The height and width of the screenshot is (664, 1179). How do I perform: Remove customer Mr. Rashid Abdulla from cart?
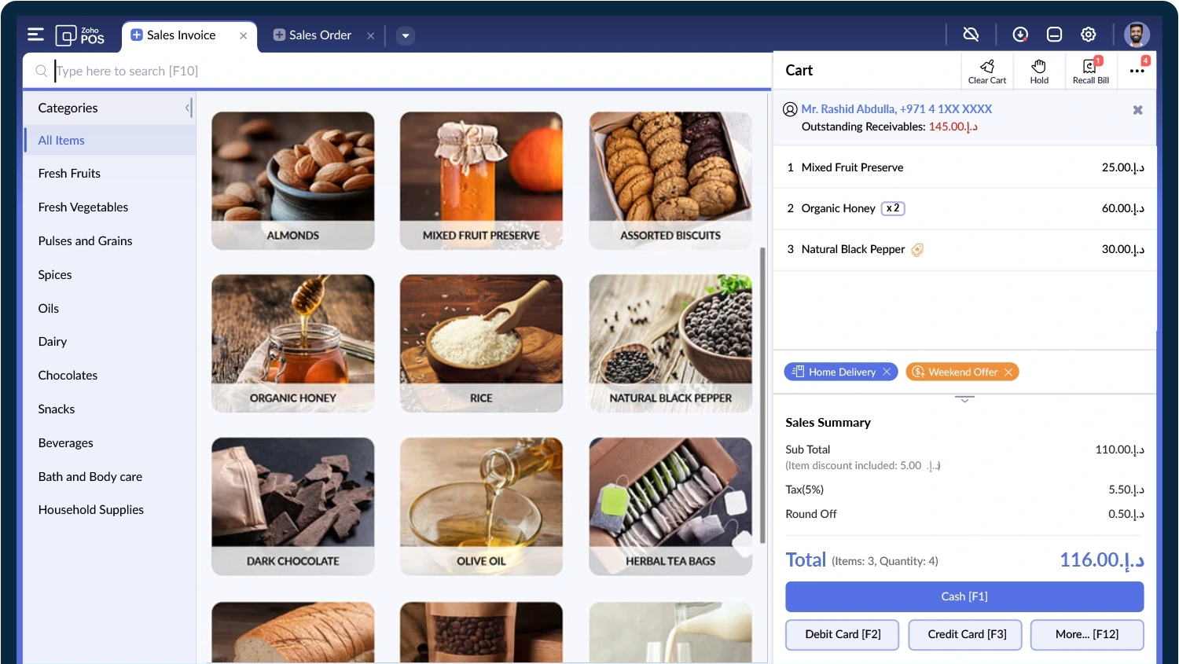[x=1137, y=110]
